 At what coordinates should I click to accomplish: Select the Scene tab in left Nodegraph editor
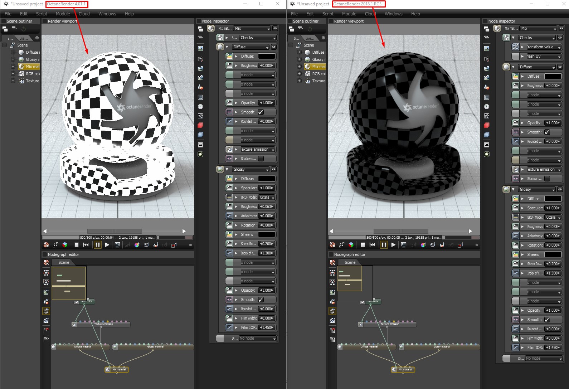(64, 262)
